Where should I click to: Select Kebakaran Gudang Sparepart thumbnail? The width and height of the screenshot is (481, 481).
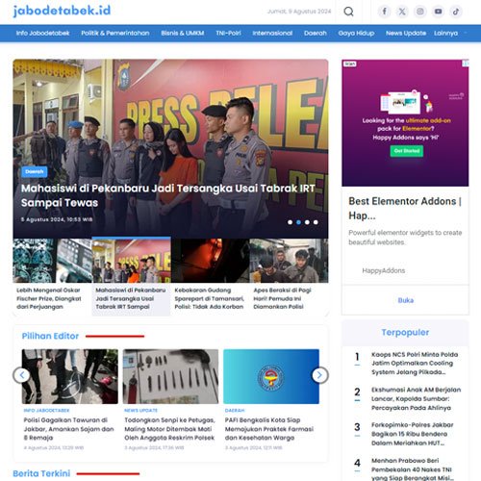pos(210,261)
